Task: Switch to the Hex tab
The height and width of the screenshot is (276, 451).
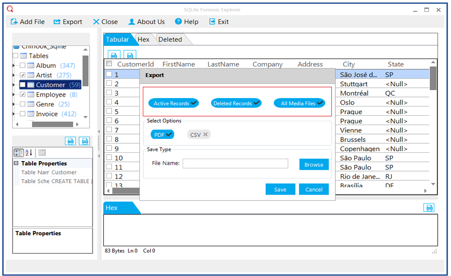Action: tap(144, 39)
